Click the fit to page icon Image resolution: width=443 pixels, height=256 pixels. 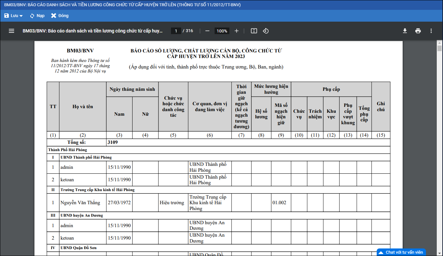pyautogui.click(x=254, y=31)
